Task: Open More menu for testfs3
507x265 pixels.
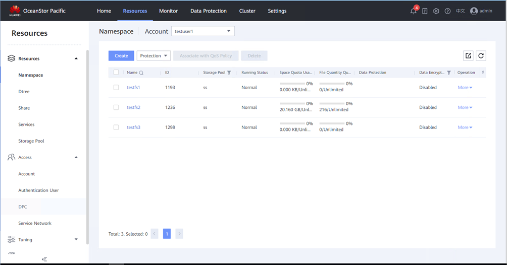Action: tap(465, 127)
